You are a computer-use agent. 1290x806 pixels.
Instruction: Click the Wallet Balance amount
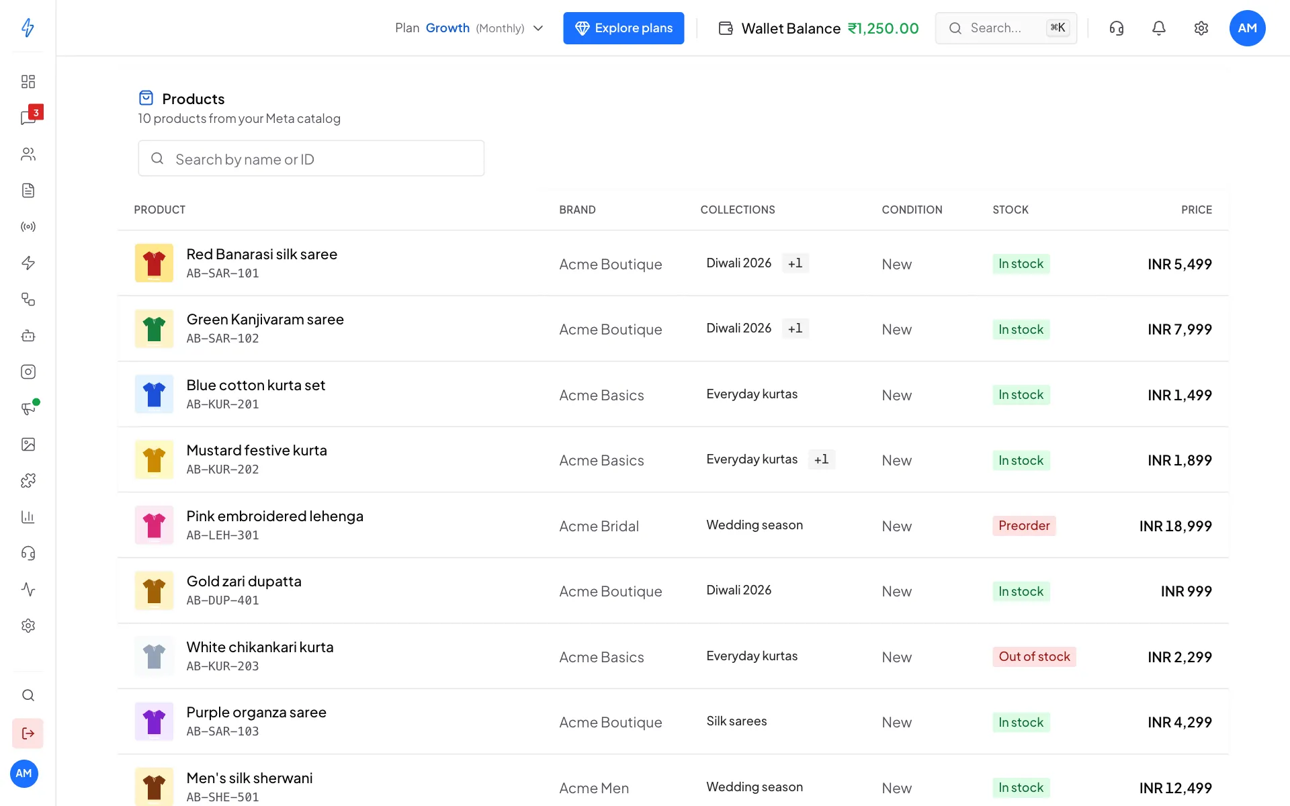pyautogui.click(x=883, y=28)
